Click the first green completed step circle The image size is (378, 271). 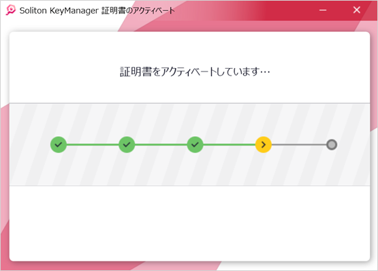pyautogui.click(x=59, y=144)
